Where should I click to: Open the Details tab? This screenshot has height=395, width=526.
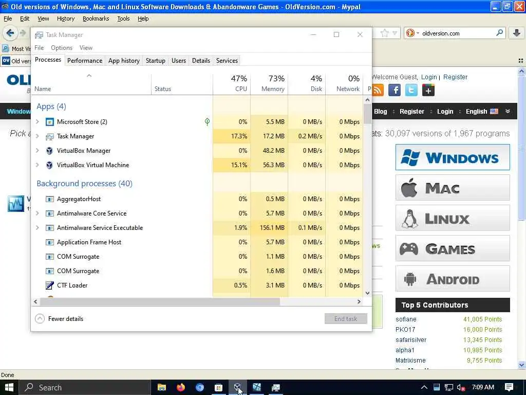201,61
